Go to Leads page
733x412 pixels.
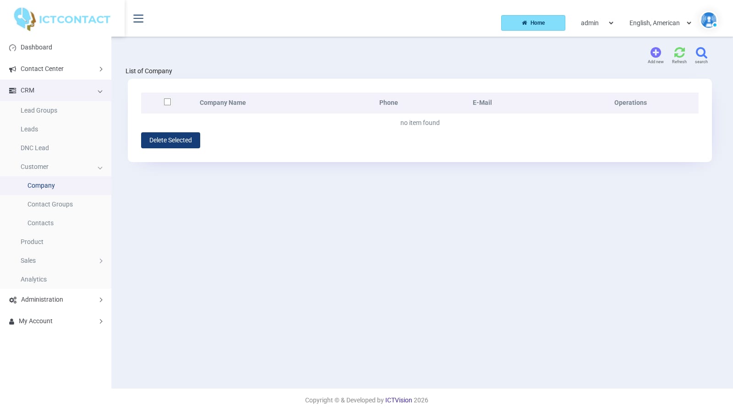(x=29, y=129)
